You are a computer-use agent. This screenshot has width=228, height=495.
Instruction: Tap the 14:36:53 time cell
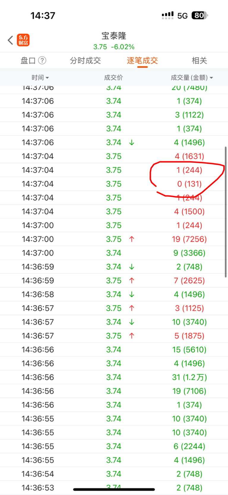pyautogui.click(x=38, y=488)
